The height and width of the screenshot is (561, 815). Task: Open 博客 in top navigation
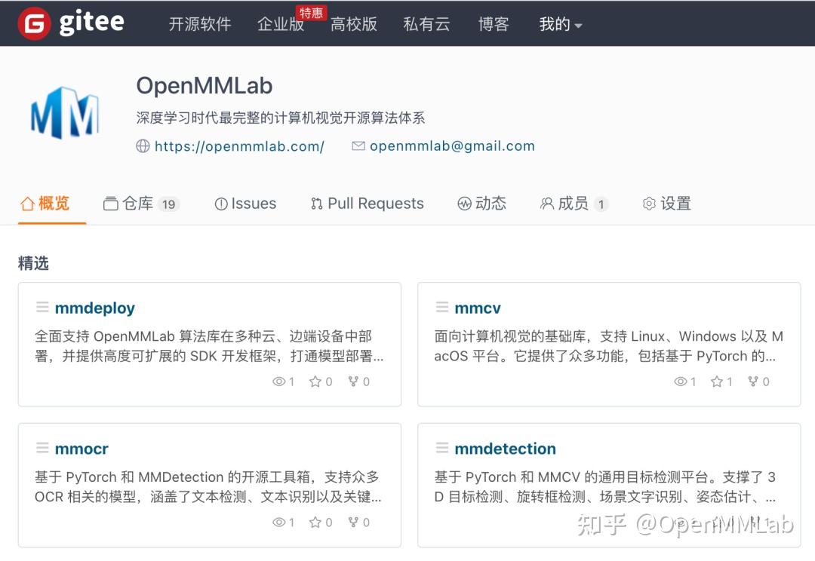point(494,24)
